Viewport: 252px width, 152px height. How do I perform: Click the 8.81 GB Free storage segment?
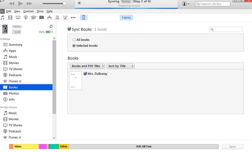(144, 147)
